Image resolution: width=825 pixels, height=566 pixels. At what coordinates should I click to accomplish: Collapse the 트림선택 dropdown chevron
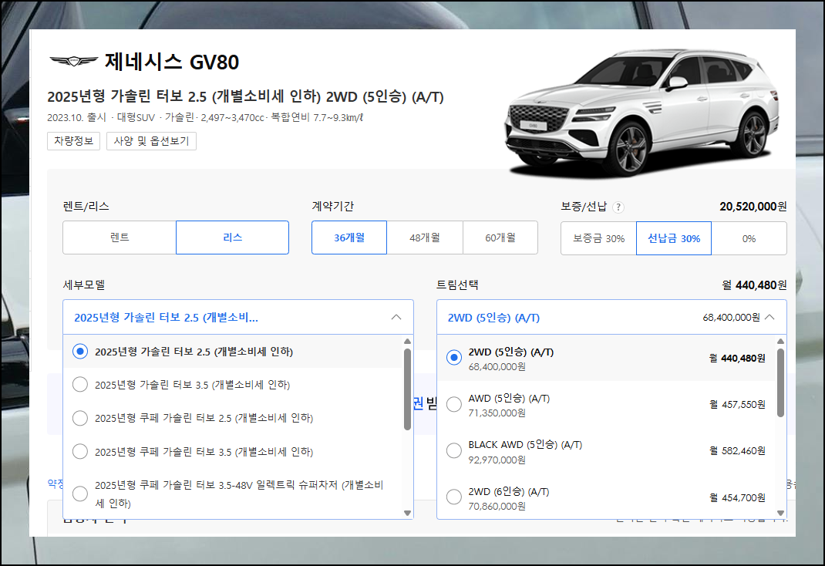(769, 317)
